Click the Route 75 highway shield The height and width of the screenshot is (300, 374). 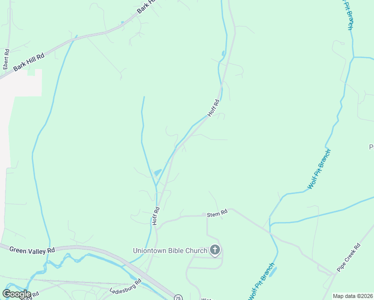178,297
